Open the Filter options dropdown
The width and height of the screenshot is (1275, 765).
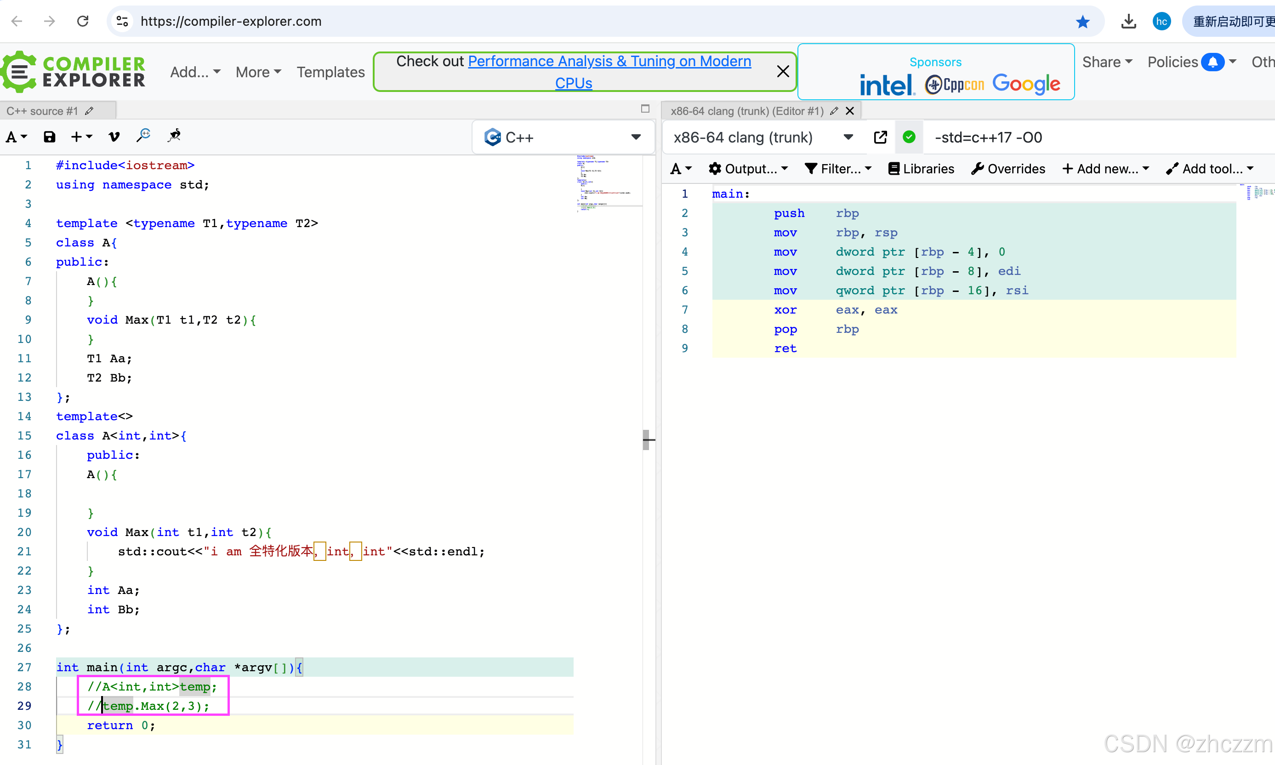pos(838,169)
